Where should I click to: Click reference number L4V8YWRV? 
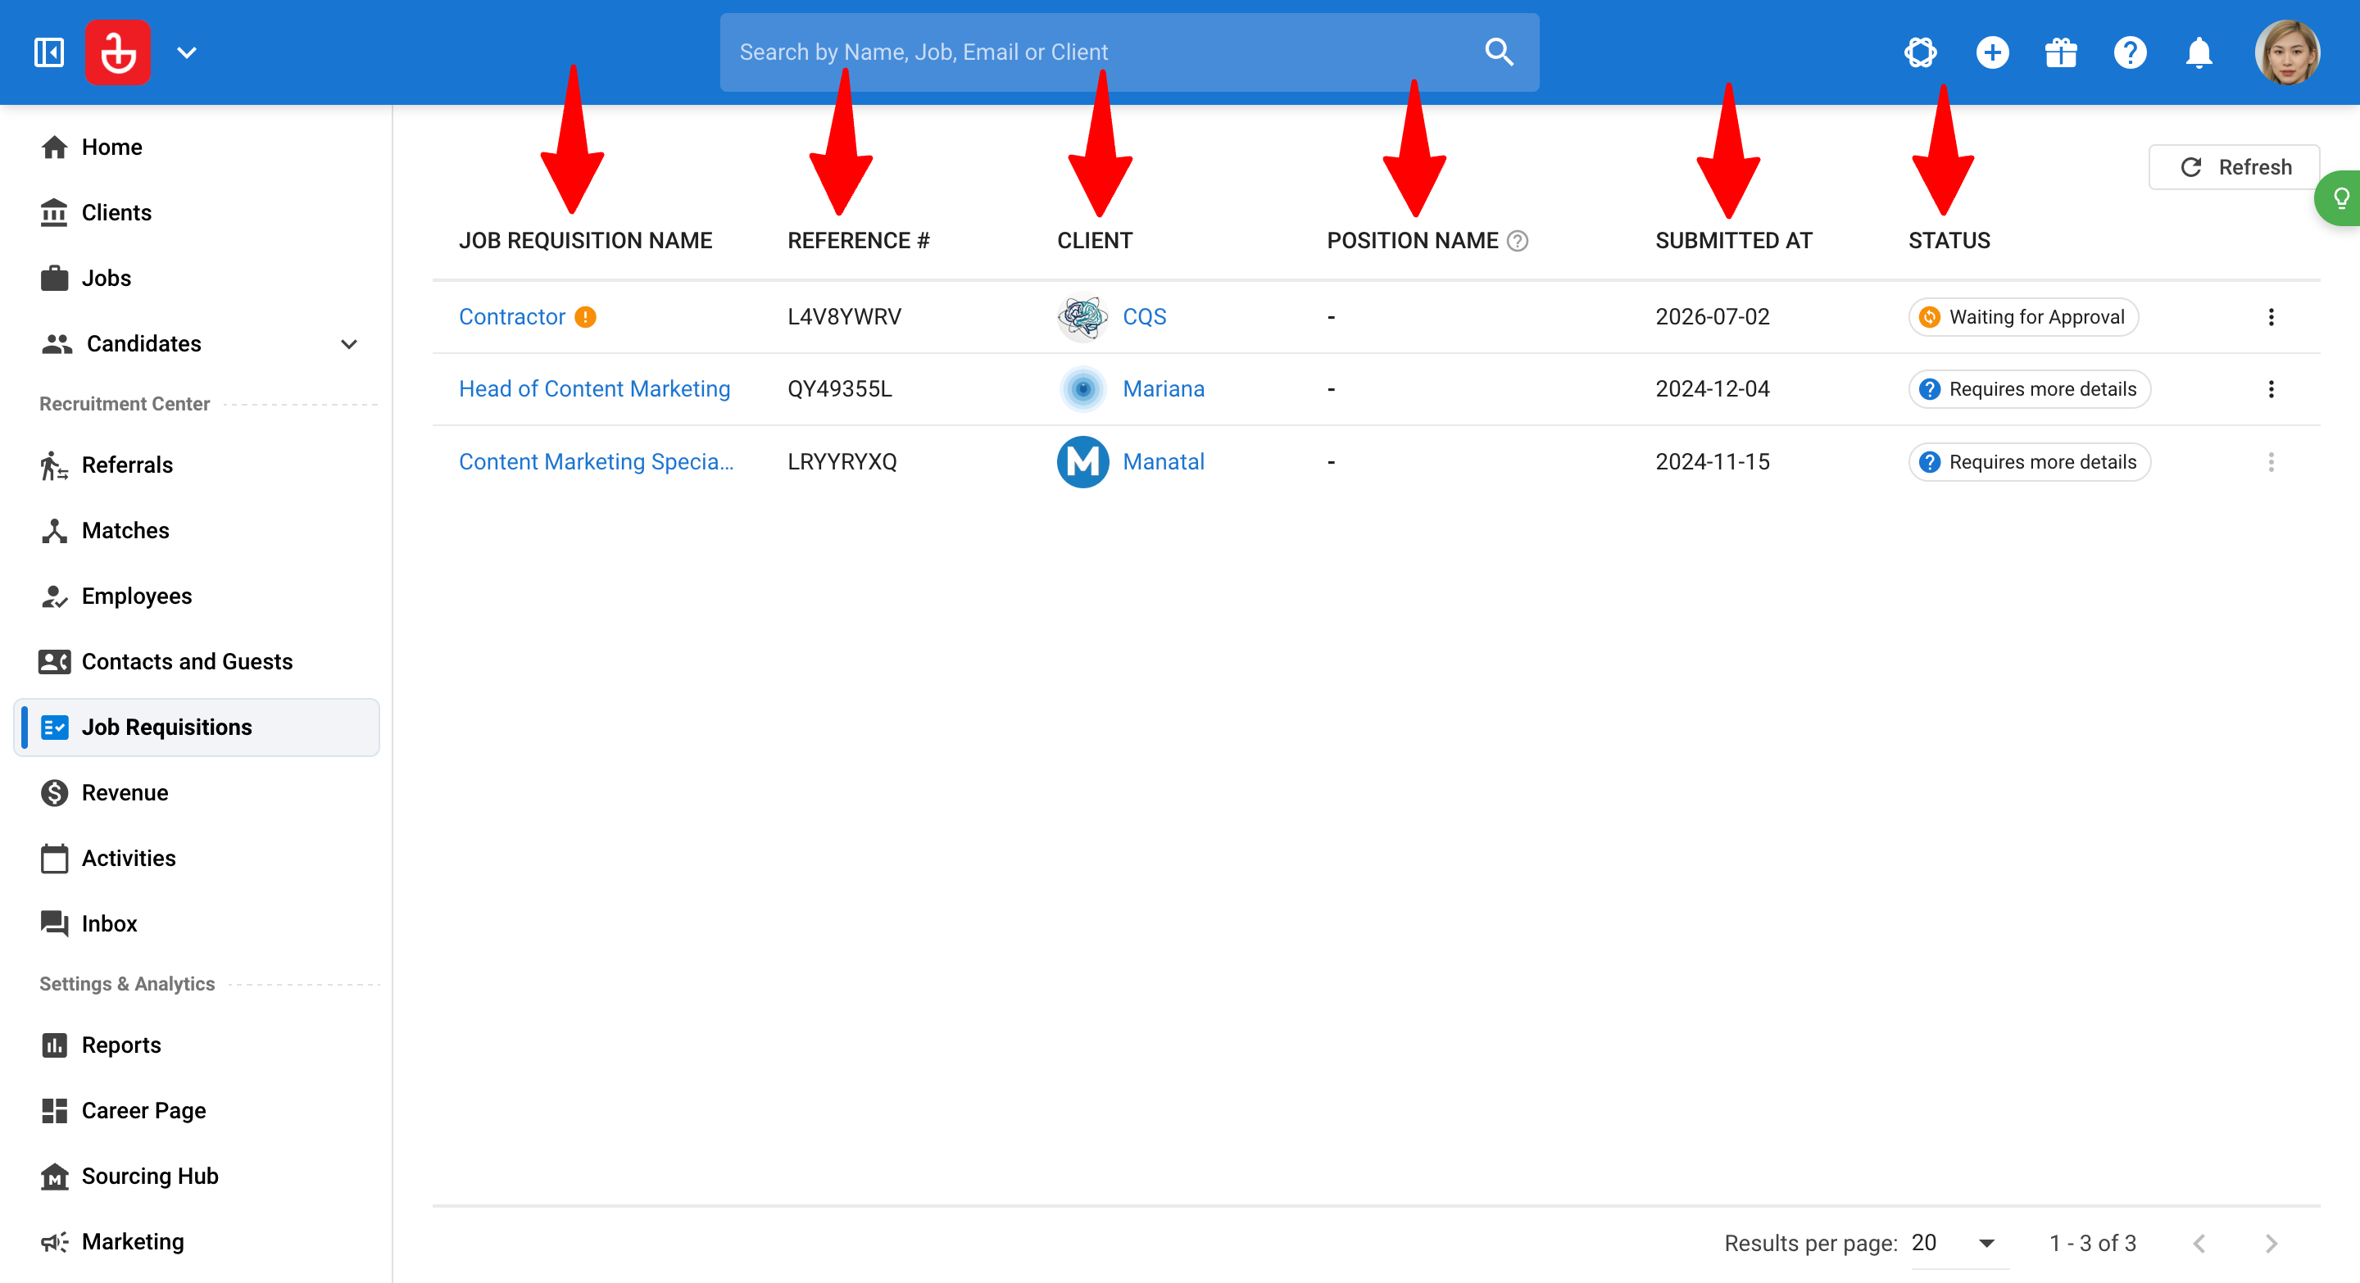[844, 317]
